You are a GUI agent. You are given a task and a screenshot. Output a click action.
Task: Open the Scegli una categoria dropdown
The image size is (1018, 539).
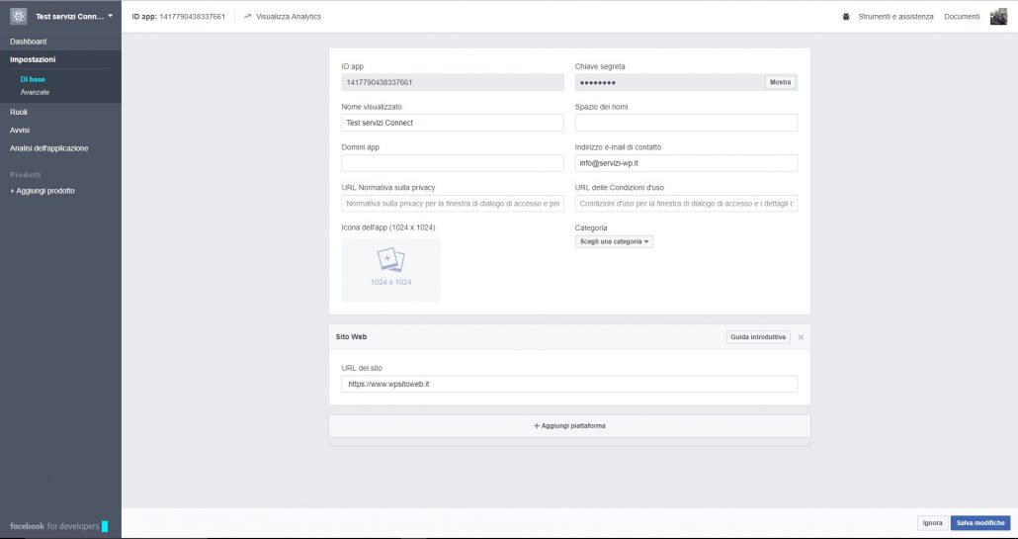coord(614,241)
